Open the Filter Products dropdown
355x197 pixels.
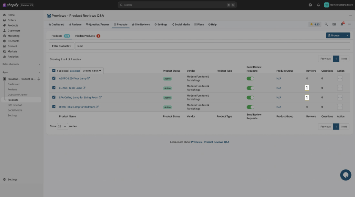(62, 46)
